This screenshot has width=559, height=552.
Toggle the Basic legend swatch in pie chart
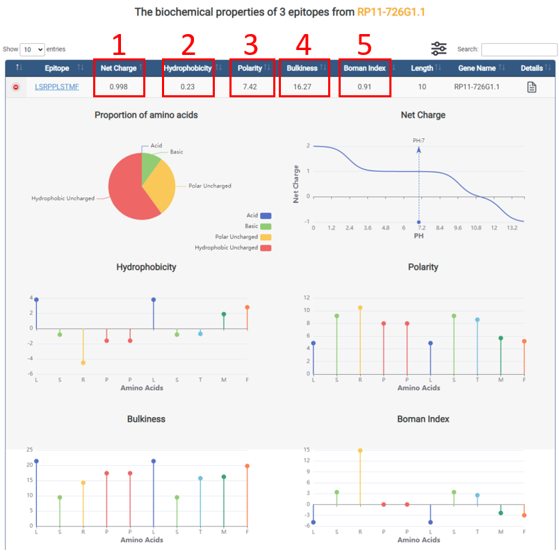pyautogui.click(x=266, y=227)
